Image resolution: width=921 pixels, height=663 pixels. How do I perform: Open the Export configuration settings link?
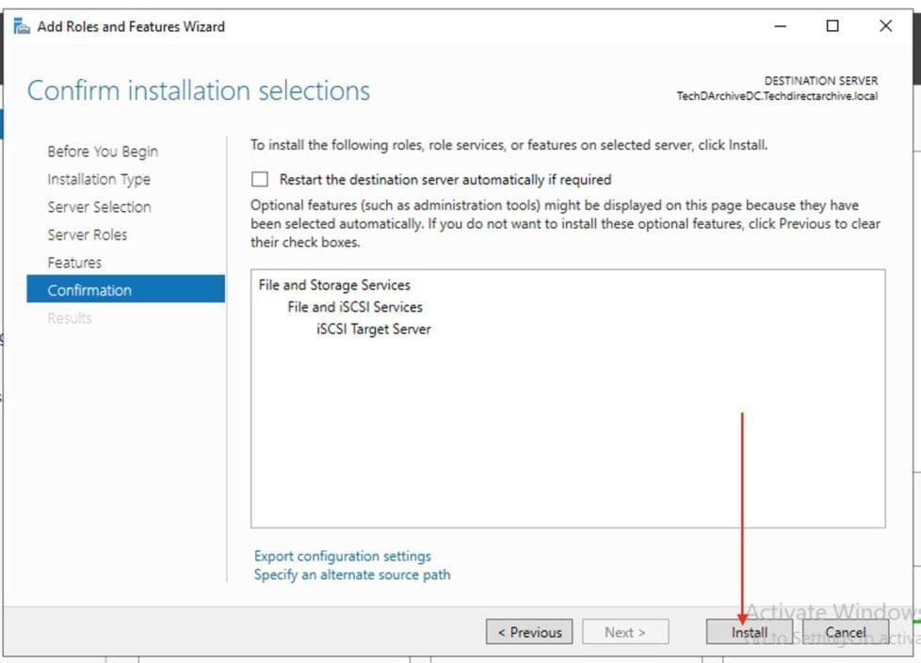(343, 556)
